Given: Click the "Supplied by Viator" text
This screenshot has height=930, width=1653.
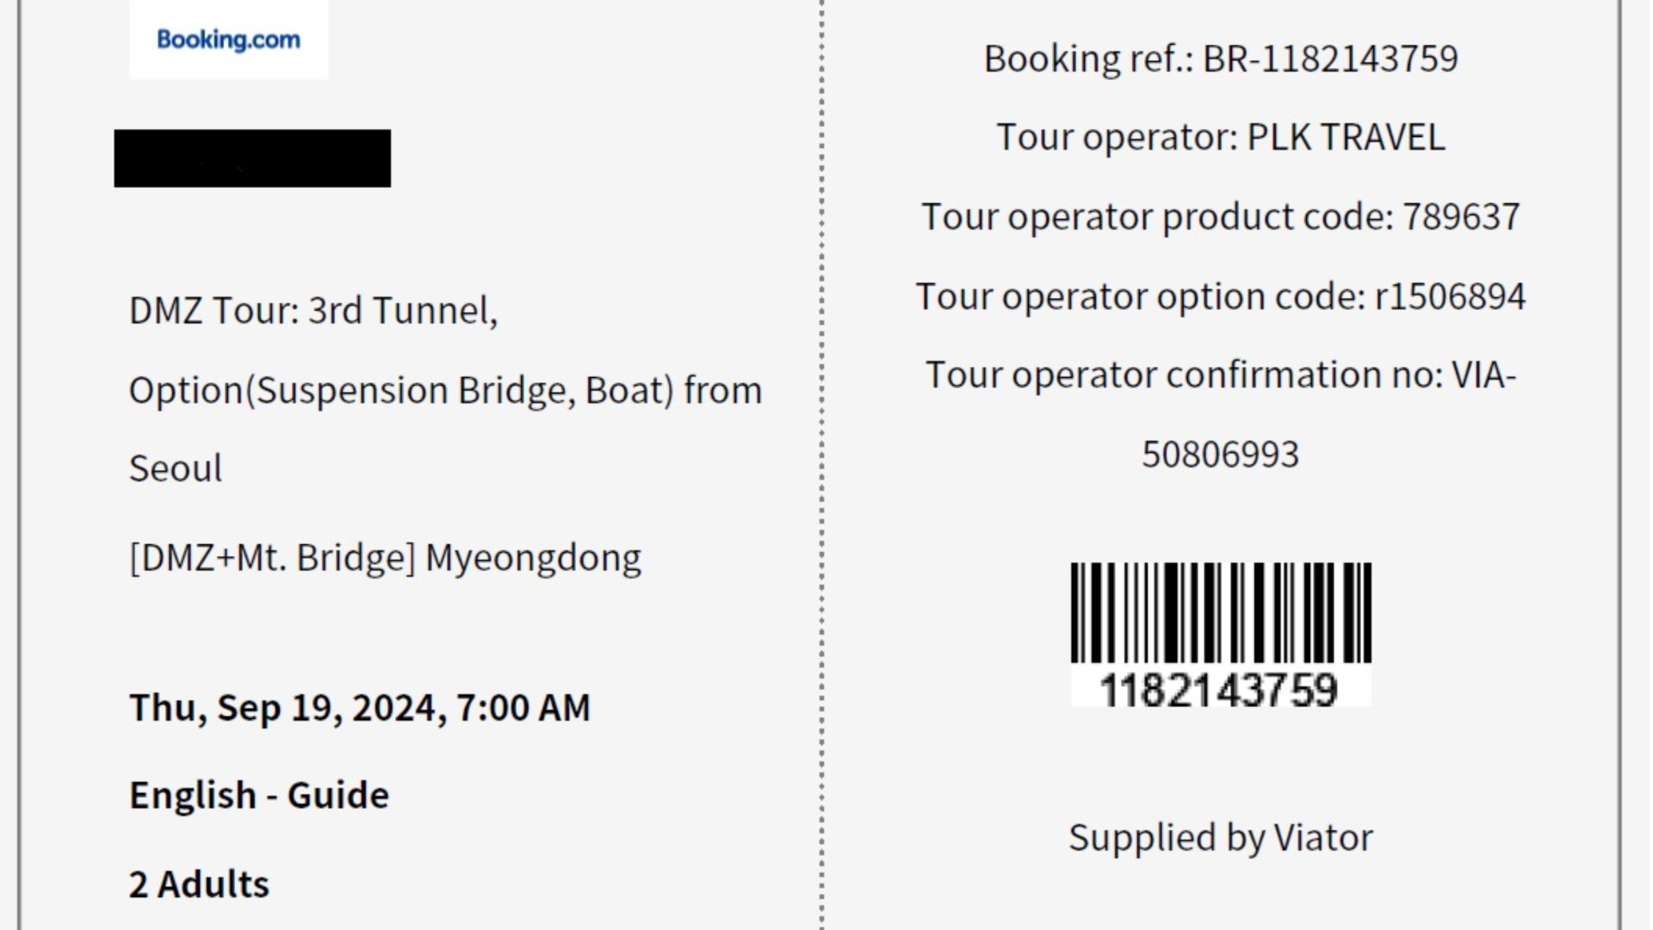Looking at the screenshot, I should (1221, 838).
